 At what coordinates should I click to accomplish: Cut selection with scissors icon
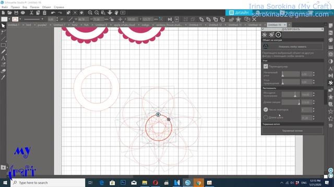[31, 12]
